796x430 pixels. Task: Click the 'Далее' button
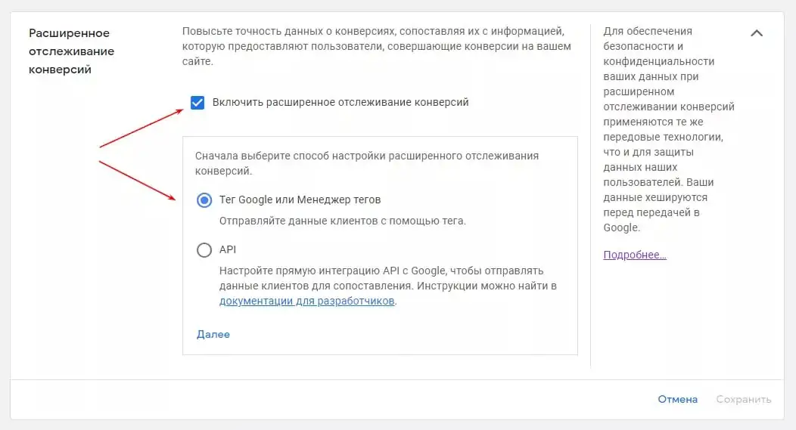[x=213, y=334]
